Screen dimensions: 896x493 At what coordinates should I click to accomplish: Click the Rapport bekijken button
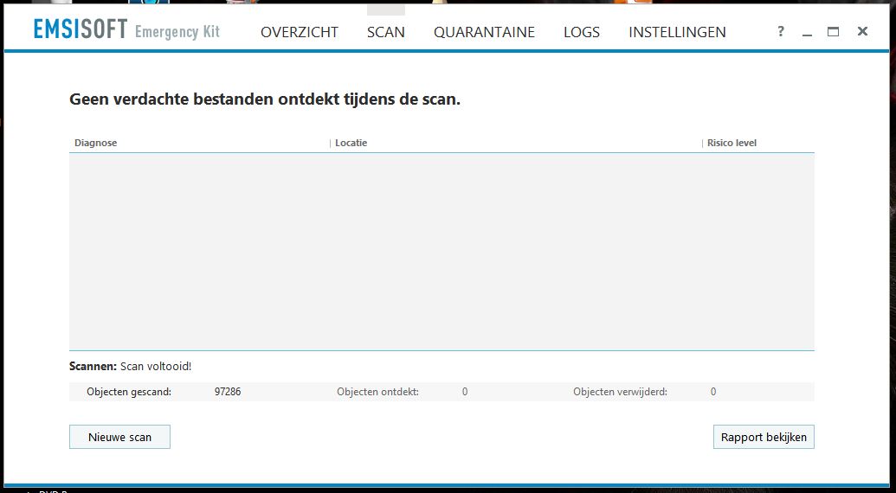(x=764, y=437)
